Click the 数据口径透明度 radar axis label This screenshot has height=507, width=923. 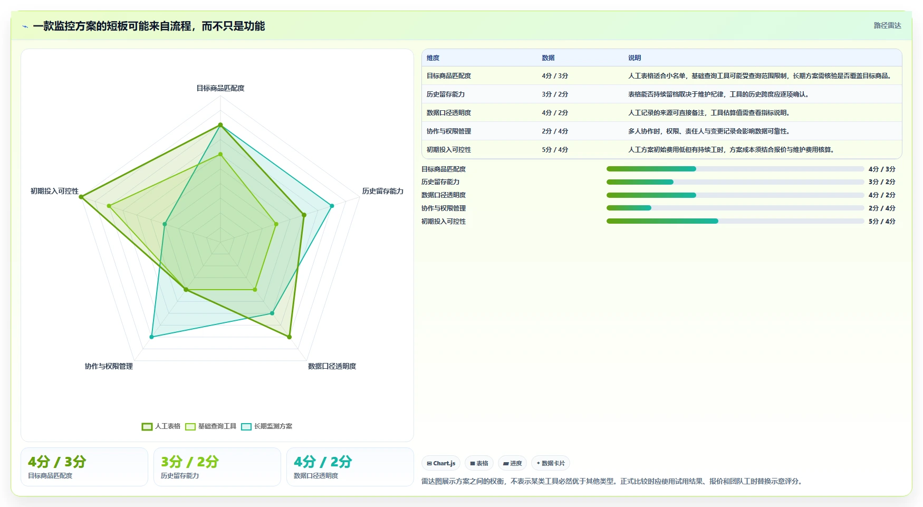[x=332, y=366]
